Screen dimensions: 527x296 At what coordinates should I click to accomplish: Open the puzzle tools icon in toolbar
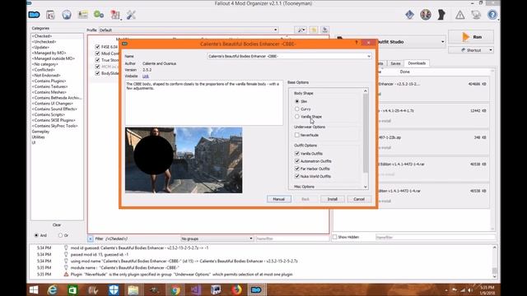(x=115, y=15)
